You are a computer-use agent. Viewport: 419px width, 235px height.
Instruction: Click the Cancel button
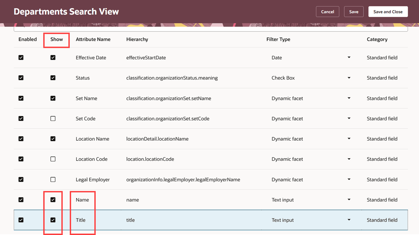pos(327,12)
